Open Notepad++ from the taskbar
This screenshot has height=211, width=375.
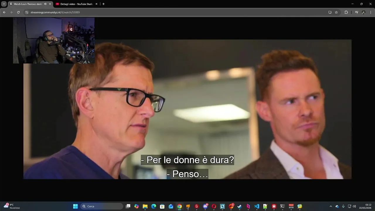(x=265, y=206)
